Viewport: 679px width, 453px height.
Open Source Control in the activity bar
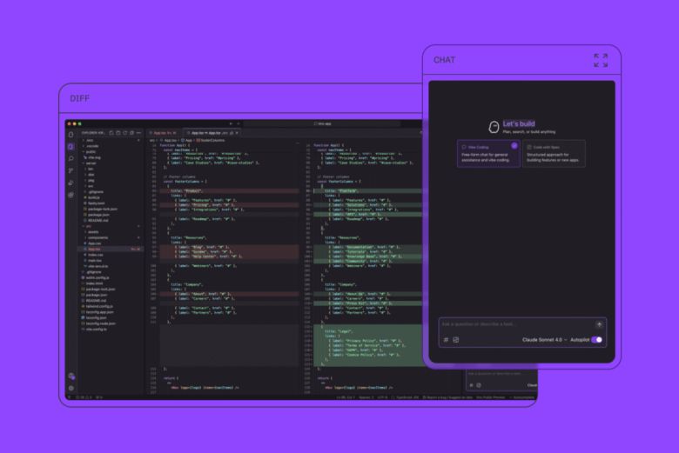[x=71, y=170]
